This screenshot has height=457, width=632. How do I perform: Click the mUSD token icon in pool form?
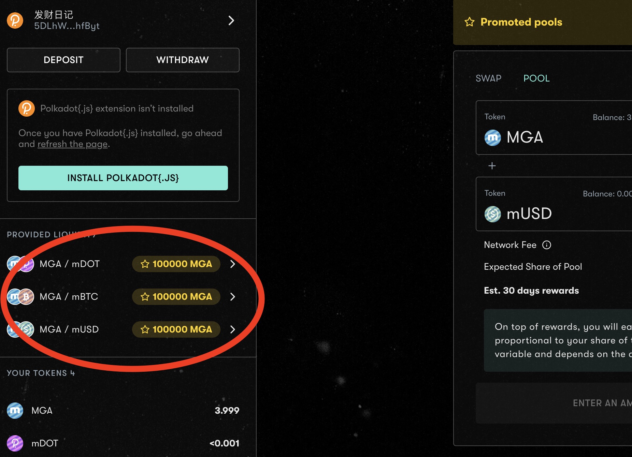pos(493,214)
